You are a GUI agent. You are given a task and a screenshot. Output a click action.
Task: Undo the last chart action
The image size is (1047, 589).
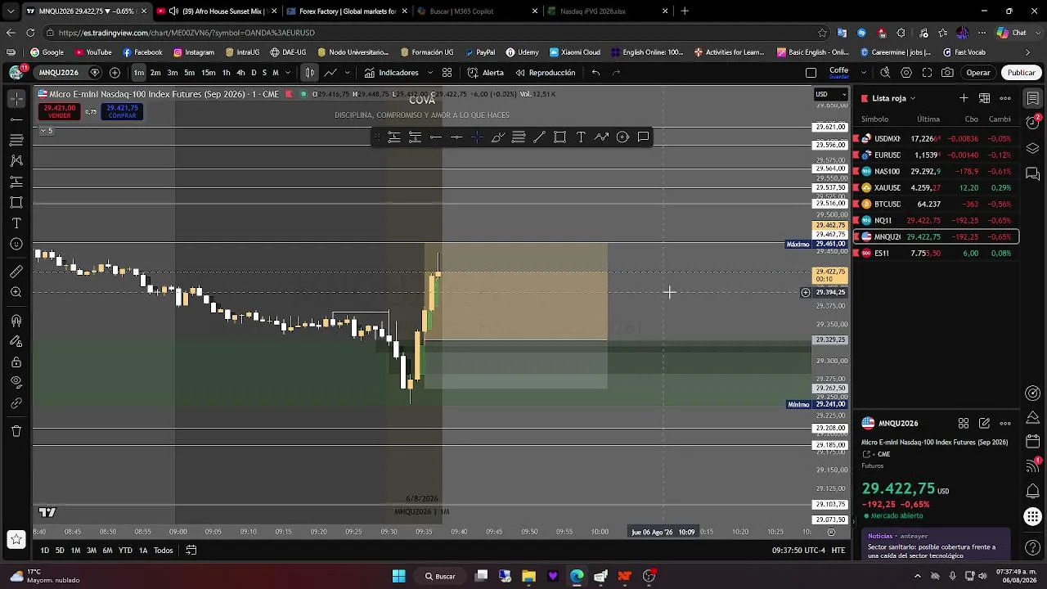[595, 73]
